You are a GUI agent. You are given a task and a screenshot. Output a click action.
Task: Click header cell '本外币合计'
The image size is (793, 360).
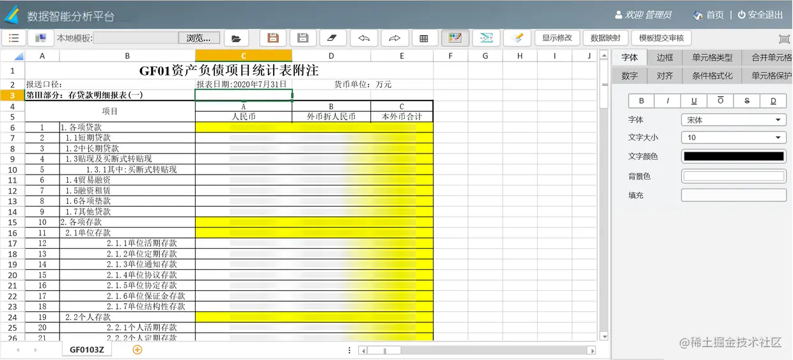pyautogui.click(x=402, y=117)
